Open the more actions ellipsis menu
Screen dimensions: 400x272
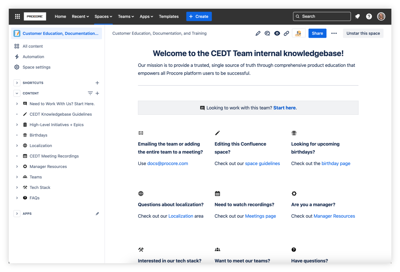334,33
